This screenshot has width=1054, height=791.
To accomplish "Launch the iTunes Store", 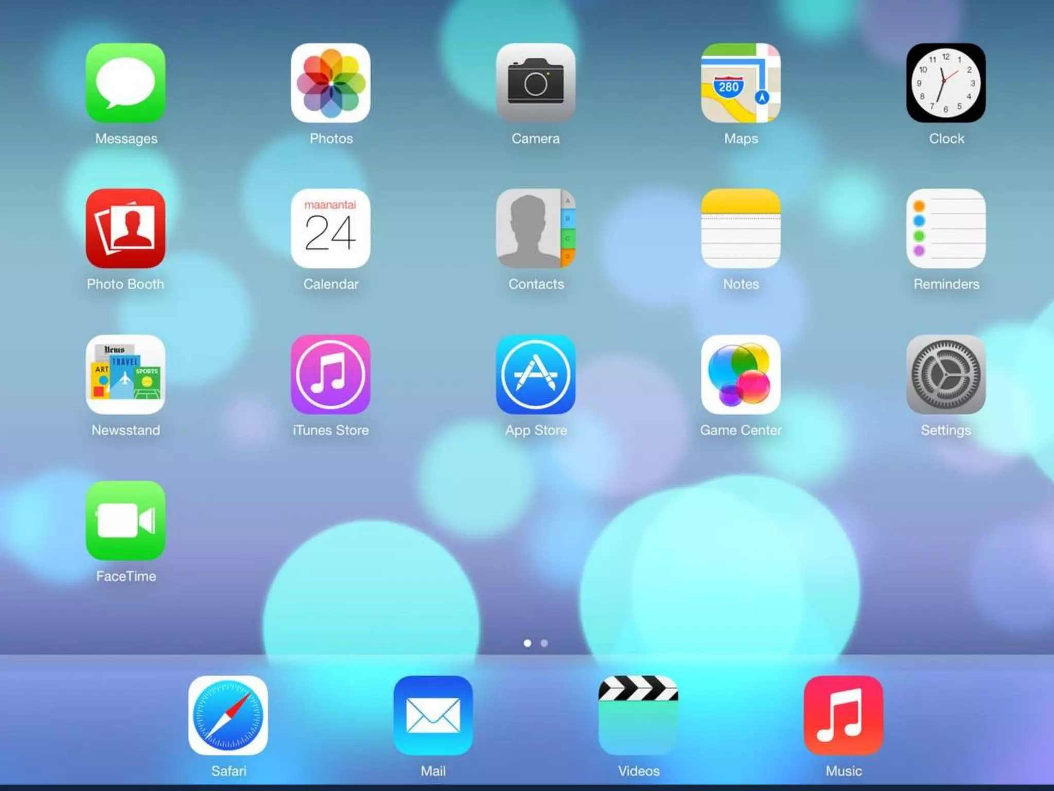I will (x=330, y=374).
